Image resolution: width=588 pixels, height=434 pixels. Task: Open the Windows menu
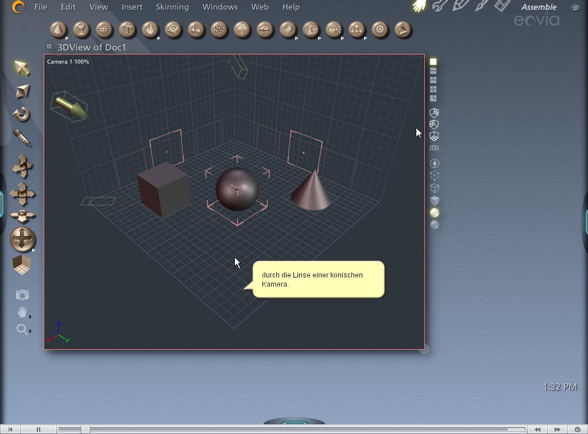coord(220,7)
